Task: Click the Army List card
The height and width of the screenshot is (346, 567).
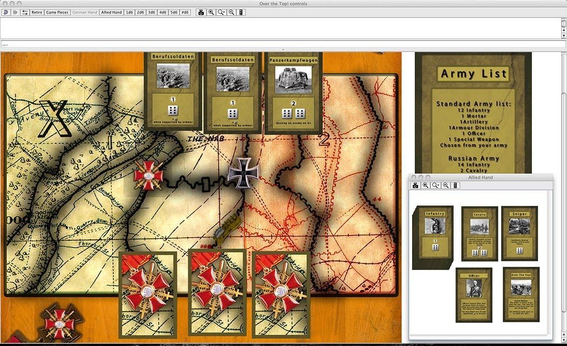Action: (474, 113)
